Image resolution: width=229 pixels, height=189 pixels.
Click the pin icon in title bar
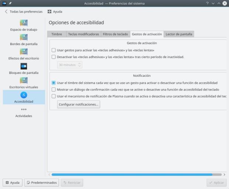tap(10, 3)
